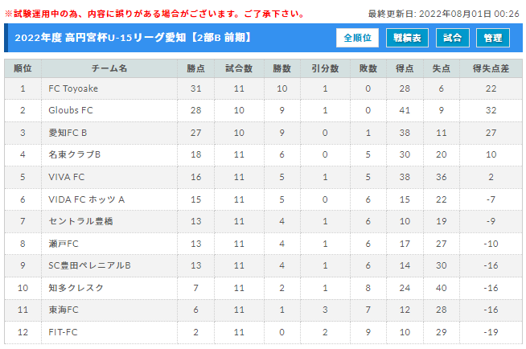Select the VIVA FC team name
526x349 pixels.
pyautogui.click(x=67, y=177)
